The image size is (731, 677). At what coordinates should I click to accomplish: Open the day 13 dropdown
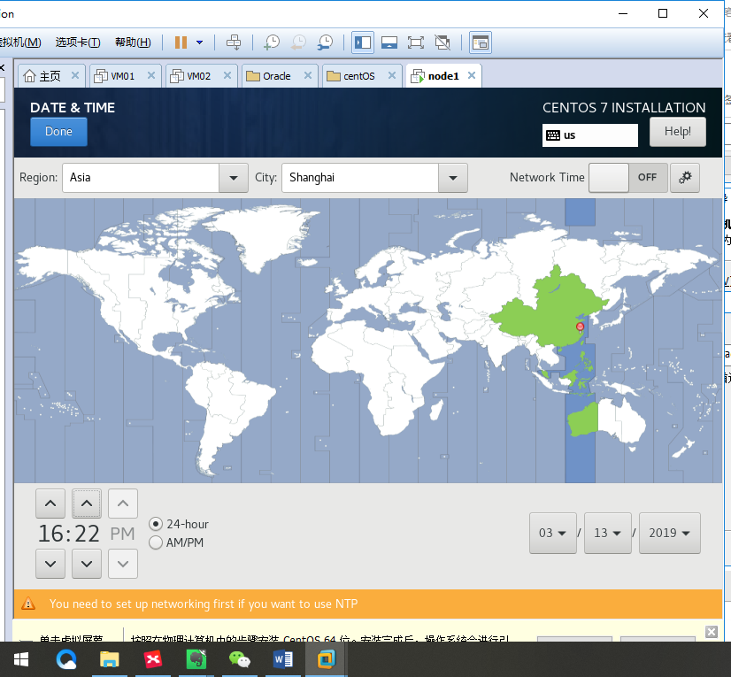[x=608, y=533]
